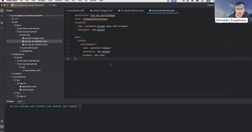
Task: Expand the tyk-classic-api-example folder
Action: 15,28
